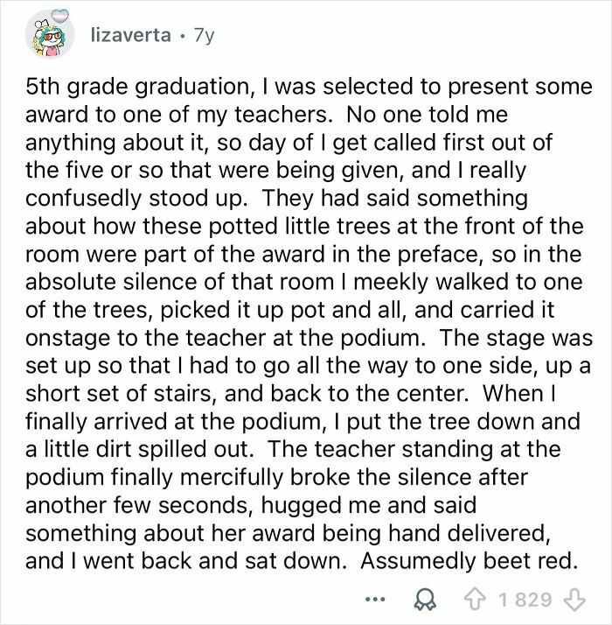Open the lizaverta username profile link
Screen dimensions: 612x625
[128, 37]
